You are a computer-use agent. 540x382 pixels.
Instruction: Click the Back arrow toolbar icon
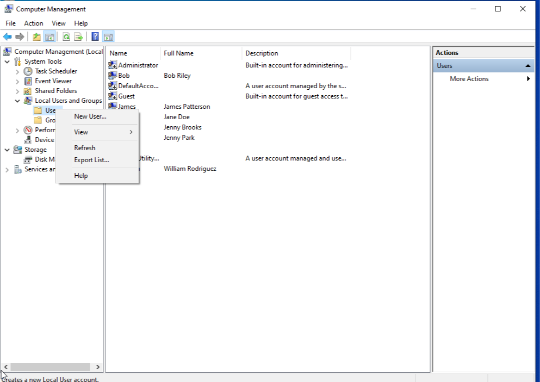(7, 36)
